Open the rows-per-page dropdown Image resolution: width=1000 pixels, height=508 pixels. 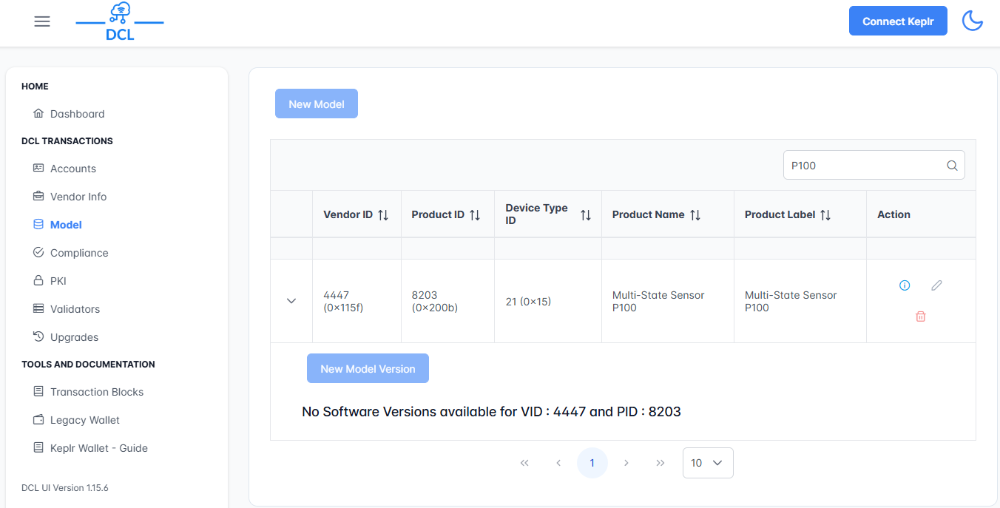point(707,463)
